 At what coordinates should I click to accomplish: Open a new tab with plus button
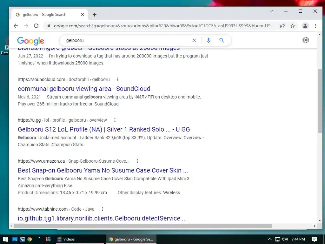click(95, 15)
